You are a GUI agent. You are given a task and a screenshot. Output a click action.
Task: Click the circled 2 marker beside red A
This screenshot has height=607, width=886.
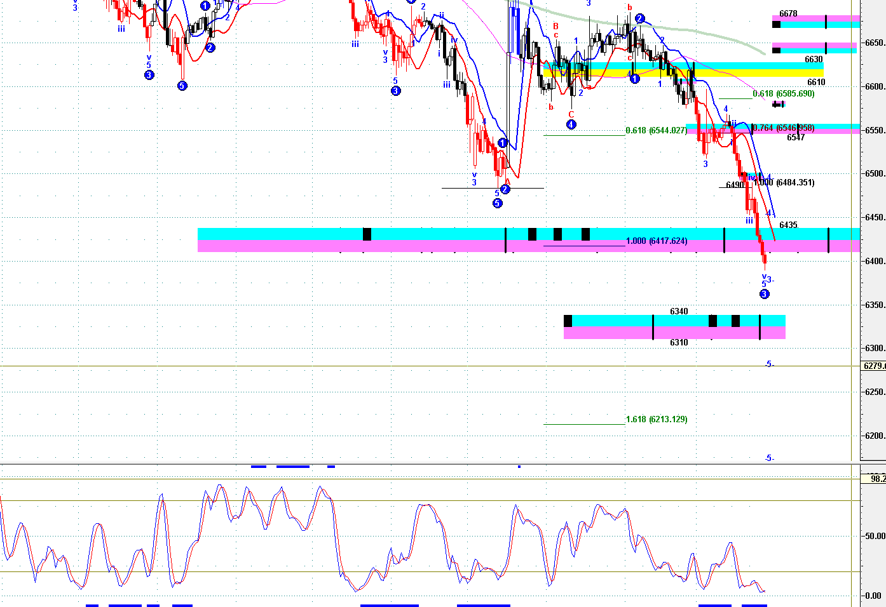tap(505, 189)
